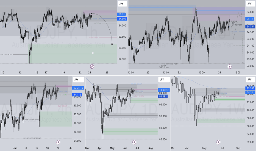Image resolution: width=256 pixels, height=151 pixels.
Task: Click the 94.600 price axis value on top-right chart
Action: tap(250, 12)
